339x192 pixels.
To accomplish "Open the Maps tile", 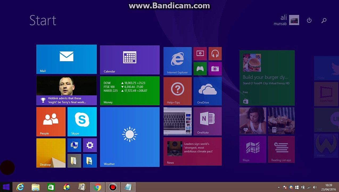I will [x=253, y=149].
